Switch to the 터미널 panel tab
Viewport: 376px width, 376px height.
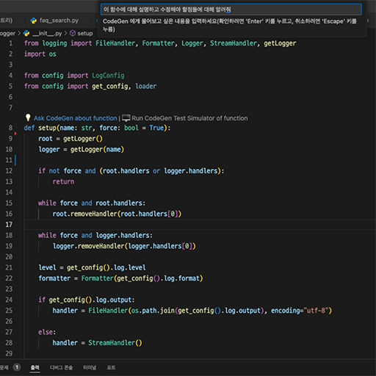click(x=90, y=368)
